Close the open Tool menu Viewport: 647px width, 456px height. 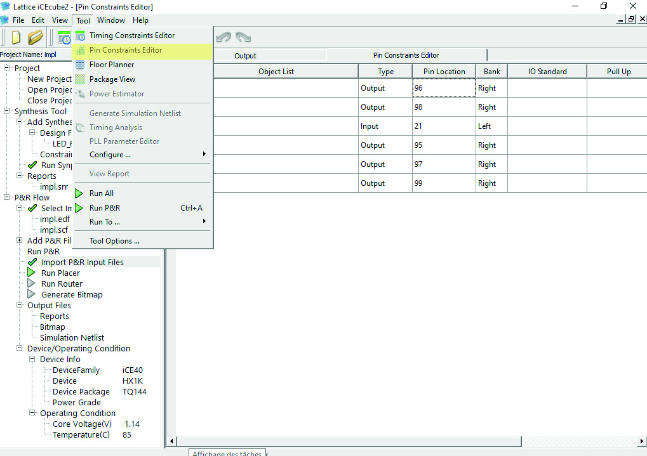83,21
